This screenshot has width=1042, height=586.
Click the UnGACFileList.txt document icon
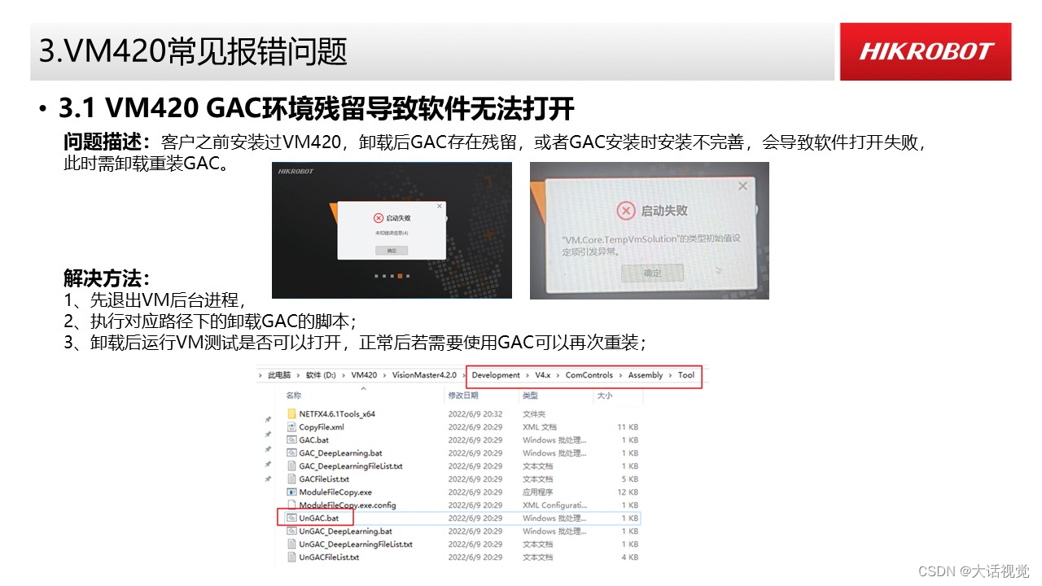pyautogui.click(x=291, y=558)
